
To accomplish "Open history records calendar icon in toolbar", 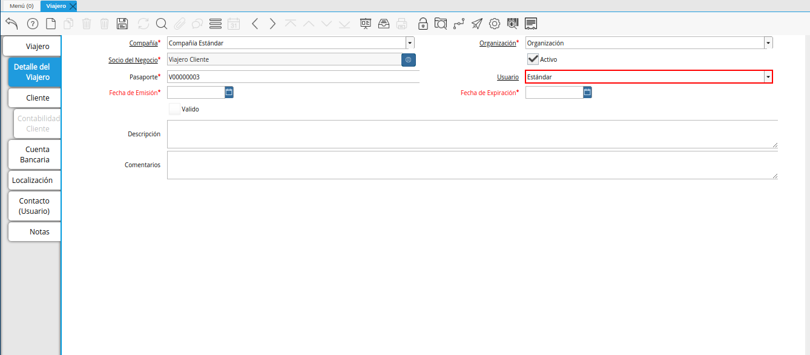I will (x=234, y=24).
